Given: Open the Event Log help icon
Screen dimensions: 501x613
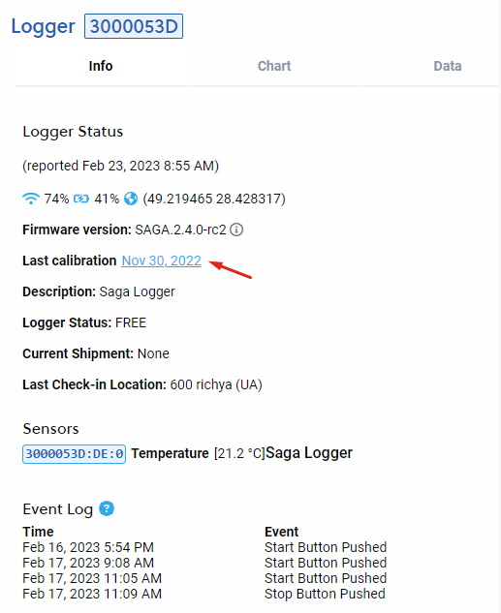Looking at the screenshot, I should pyautogui.click(x=107, y=508).
